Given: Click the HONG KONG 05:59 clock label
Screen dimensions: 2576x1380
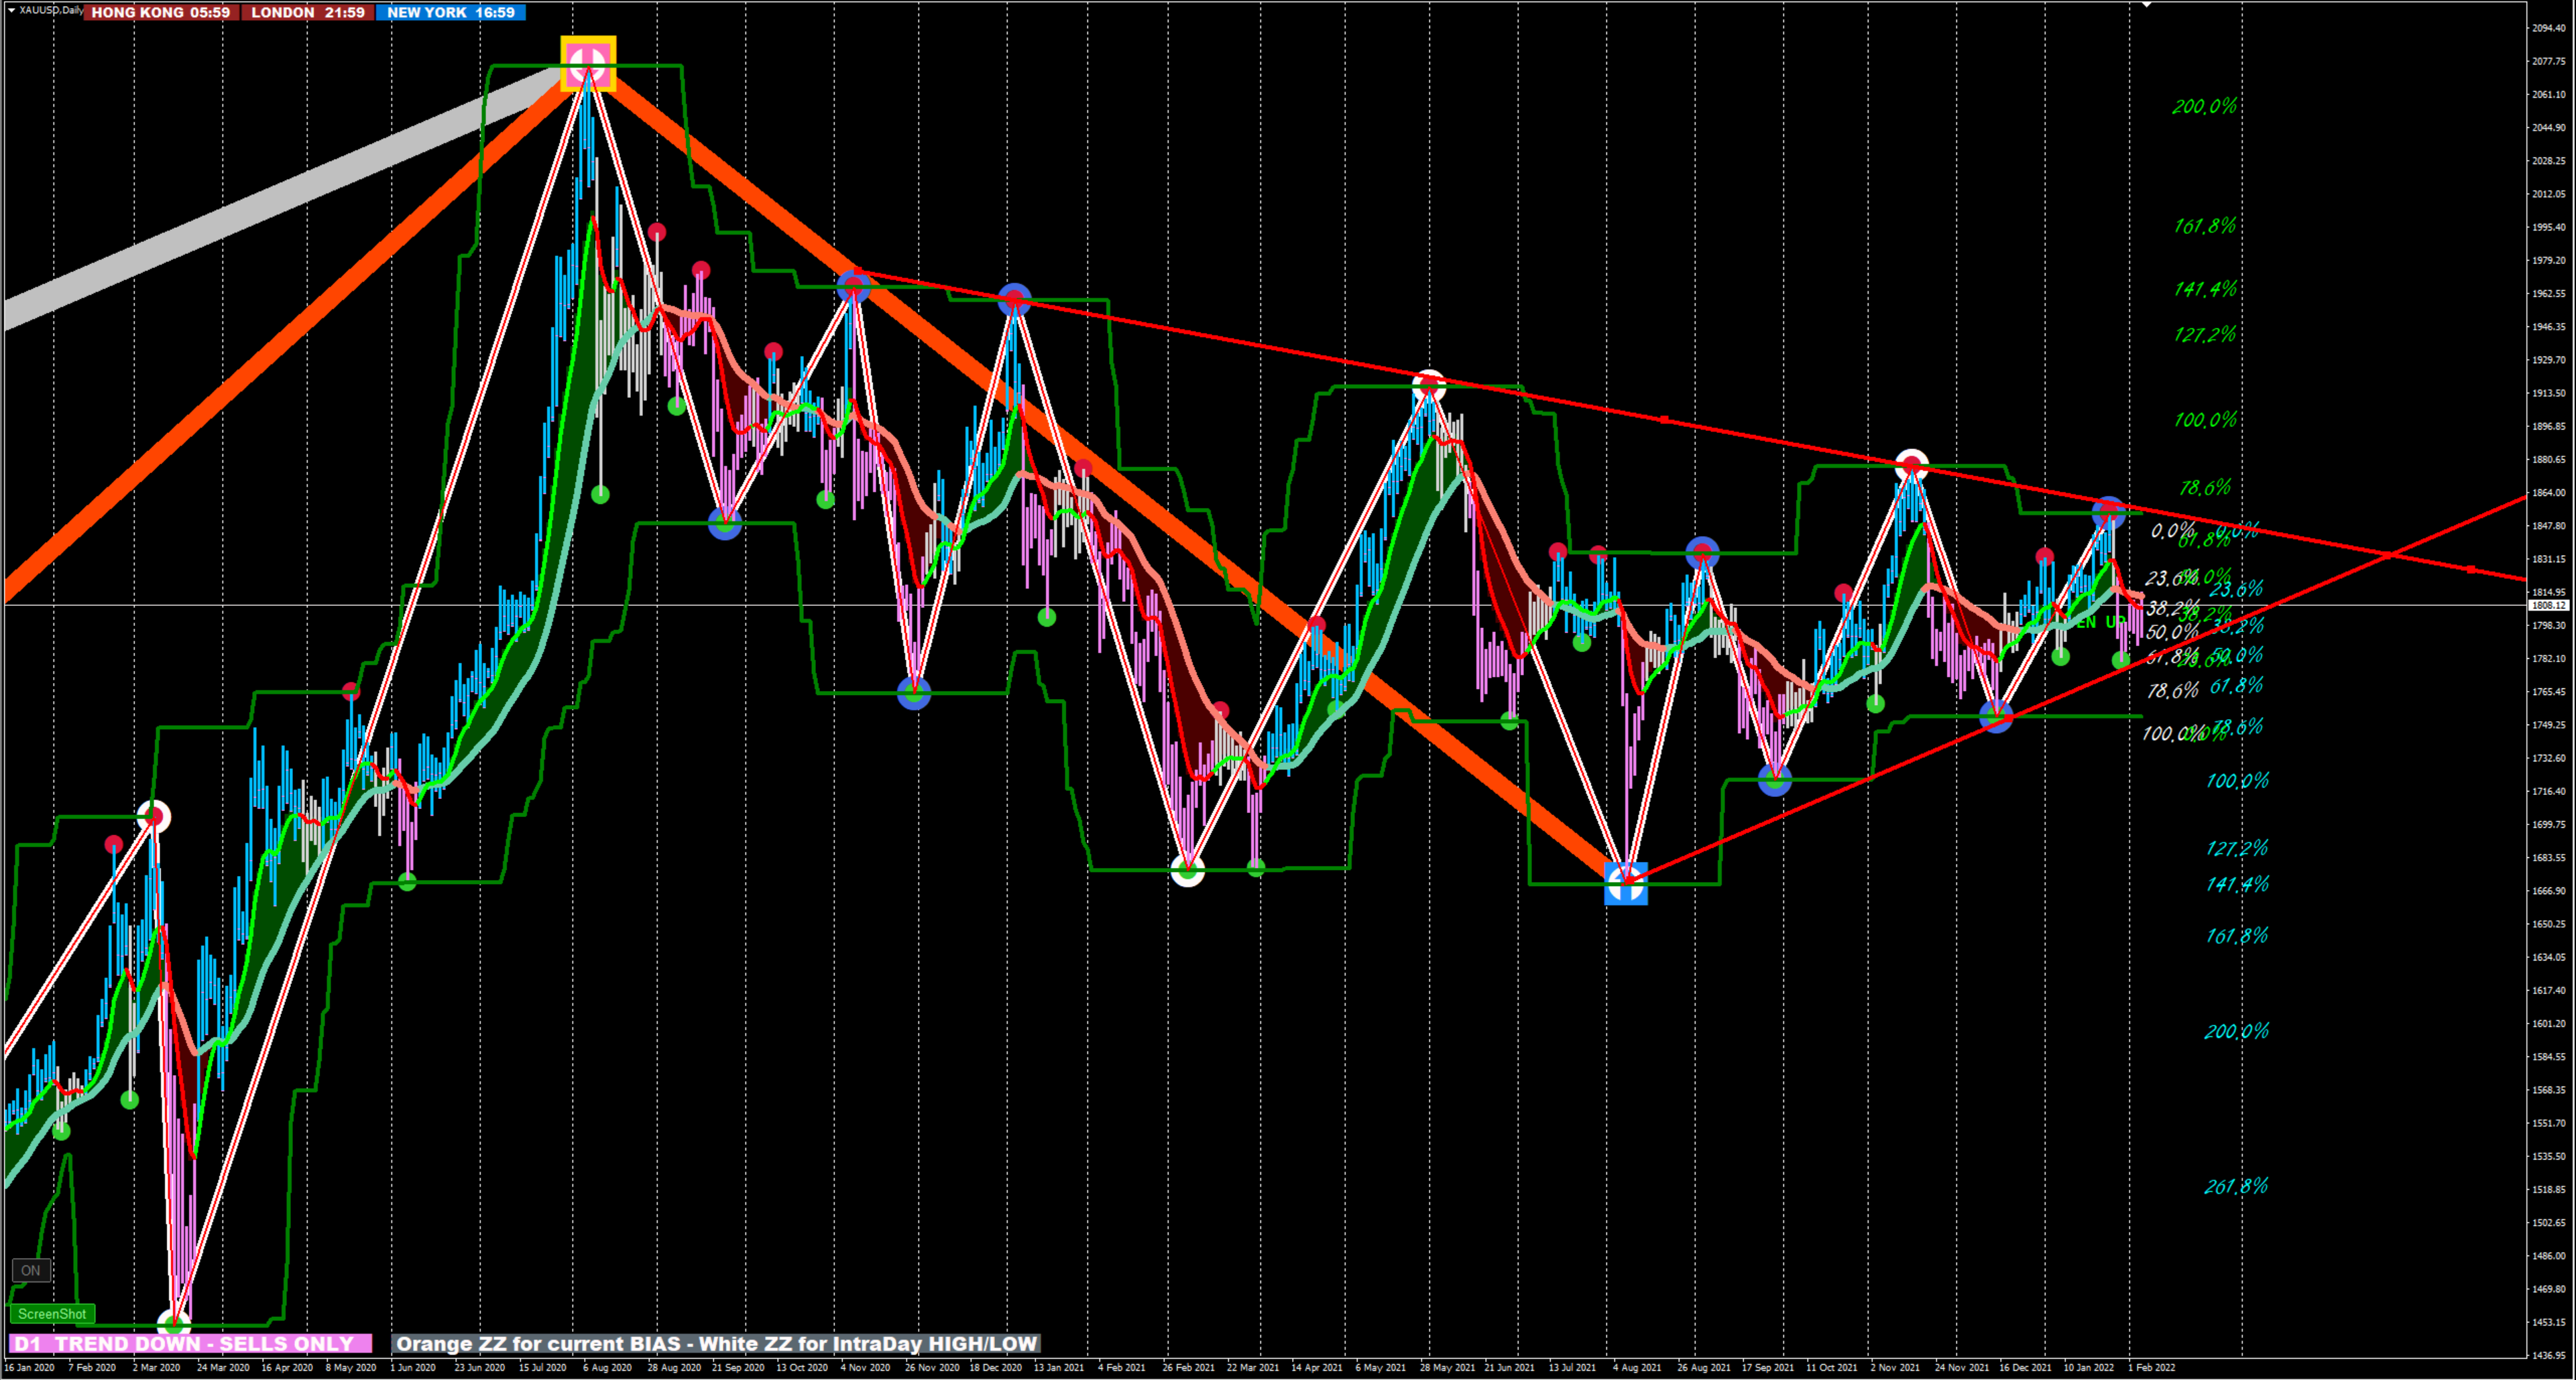Looking at the screenshot, I should 160,13.
